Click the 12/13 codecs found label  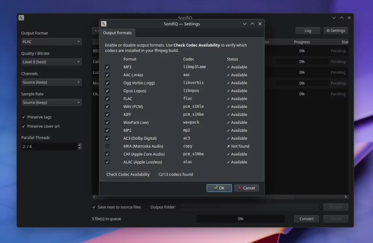(176, 174)
